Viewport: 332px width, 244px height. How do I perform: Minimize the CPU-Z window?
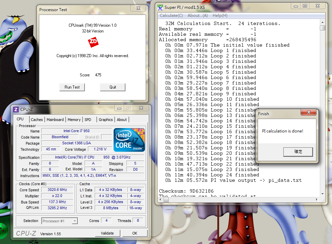click(119, 108)
